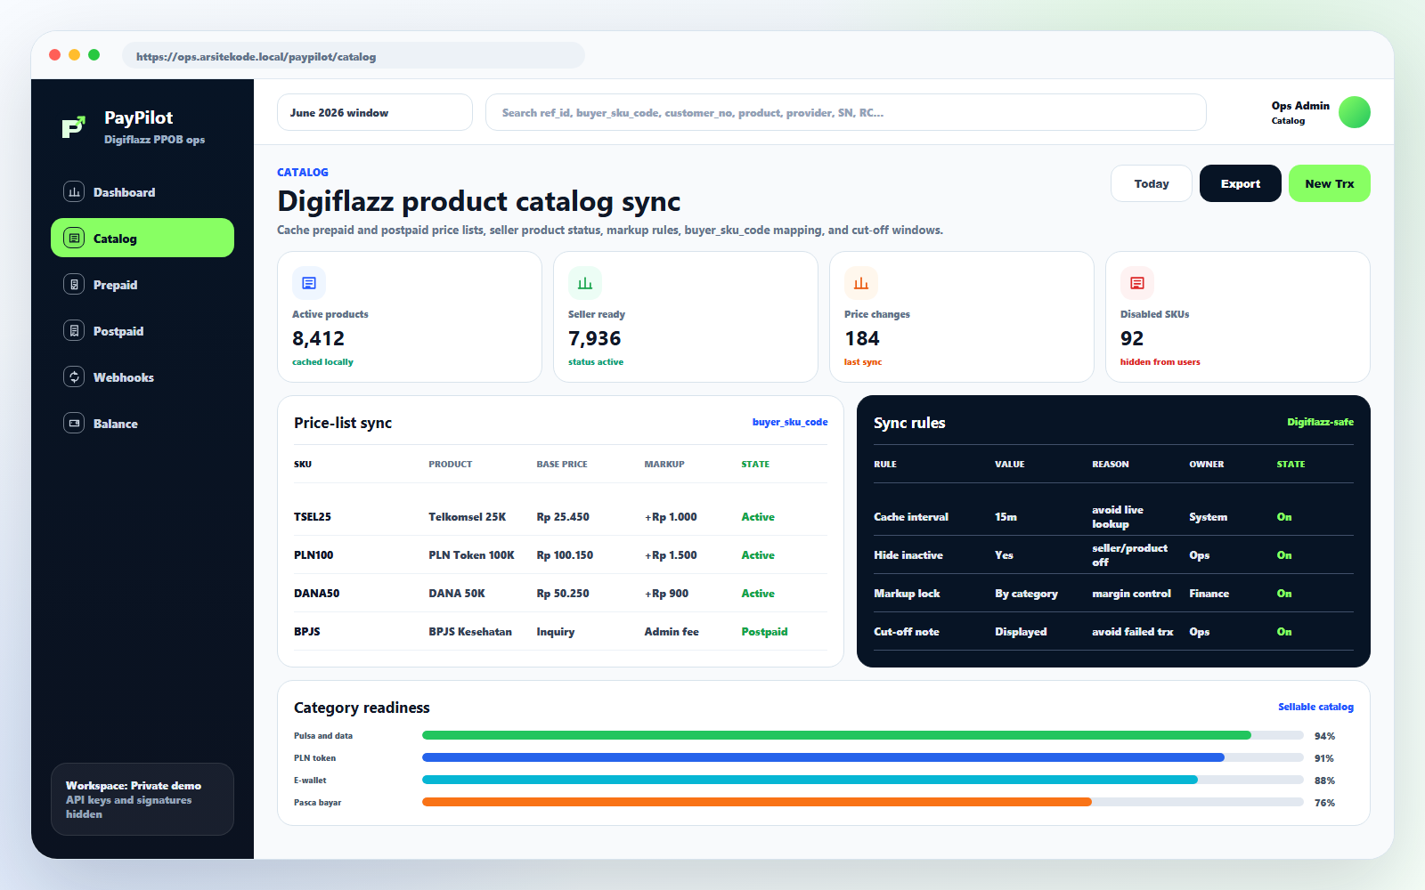
Task: Toggle Markup lock rule On state
Action: pos(1284,594)
